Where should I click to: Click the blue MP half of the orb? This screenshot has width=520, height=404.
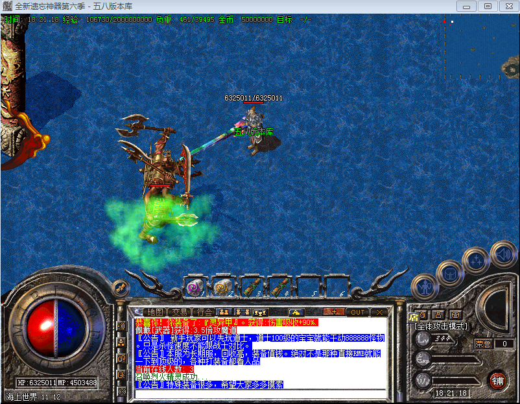pos(71,328)
